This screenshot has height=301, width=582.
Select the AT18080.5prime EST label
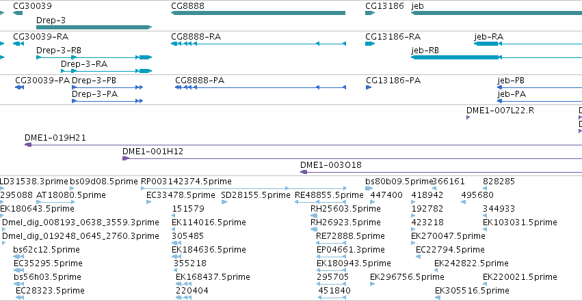click(x=71, y=195)
